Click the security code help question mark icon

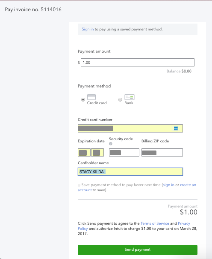click(111, 144)
